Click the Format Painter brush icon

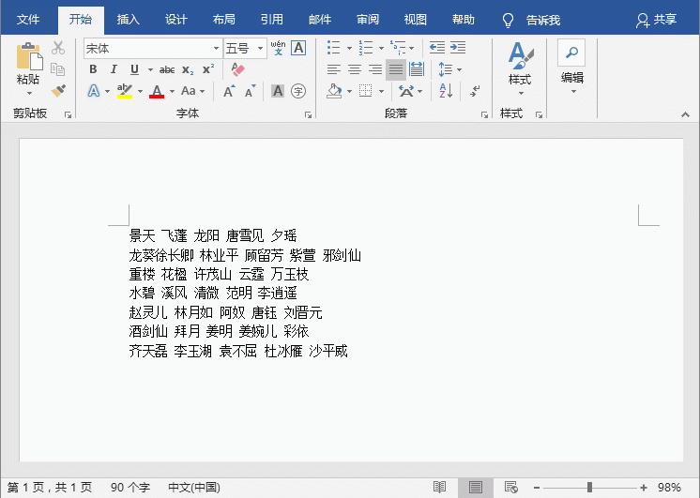(x=58, y=91)
